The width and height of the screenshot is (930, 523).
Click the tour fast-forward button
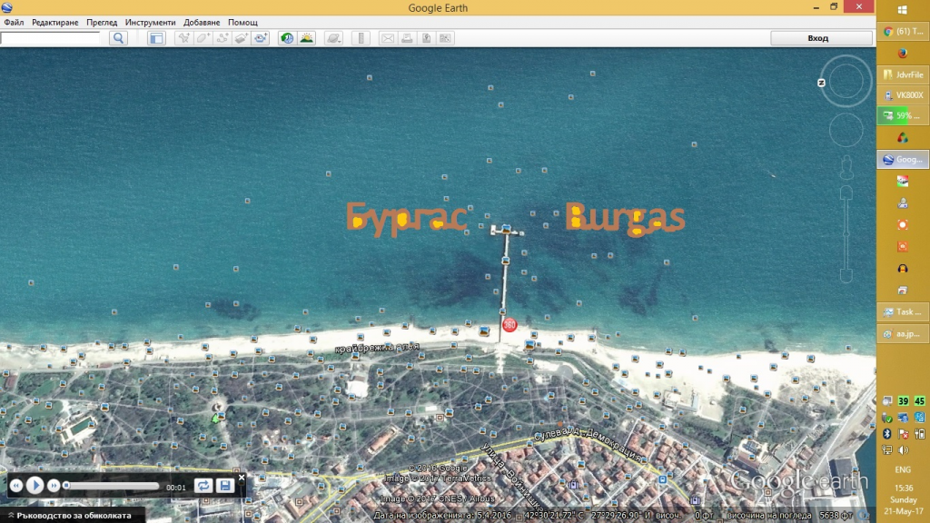[54, 486]
